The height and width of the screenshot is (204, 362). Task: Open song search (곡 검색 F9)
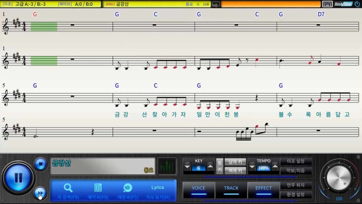pyautogui.click(x=68, y=191)
